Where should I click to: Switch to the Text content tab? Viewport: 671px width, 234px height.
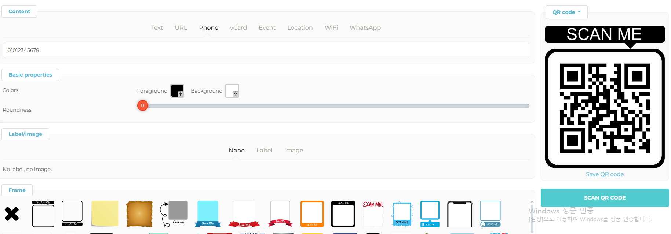pos(157,27)
